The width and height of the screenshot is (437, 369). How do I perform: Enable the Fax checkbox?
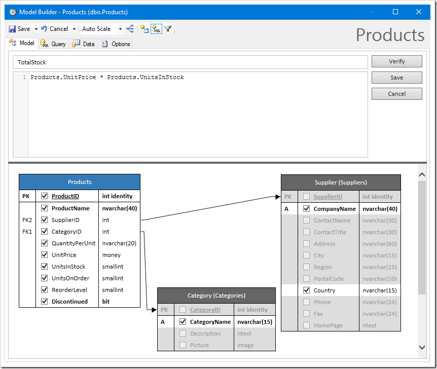pos(306,314)
